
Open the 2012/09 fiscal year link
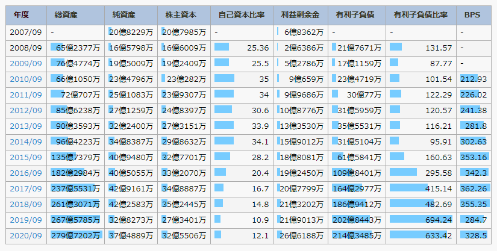click(26, 111)
